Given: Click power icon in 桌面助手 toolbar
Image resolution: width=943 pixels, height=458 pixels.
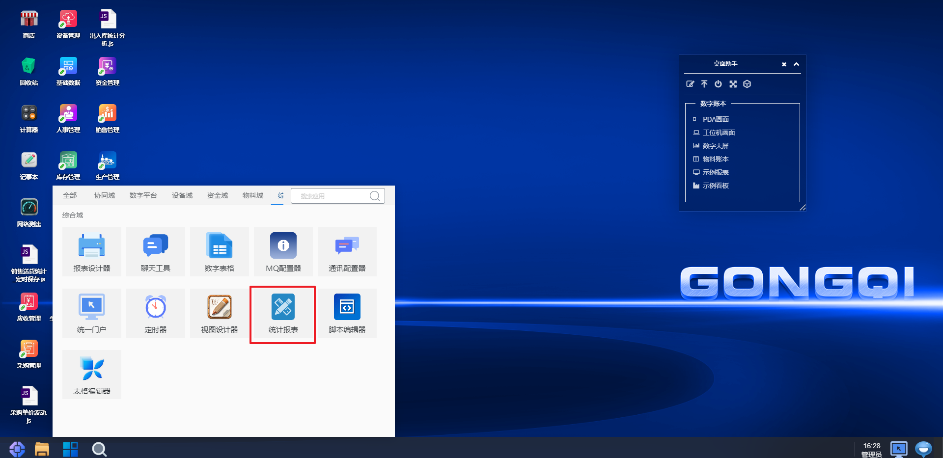Looking at the screenshot, I should 718,84.
